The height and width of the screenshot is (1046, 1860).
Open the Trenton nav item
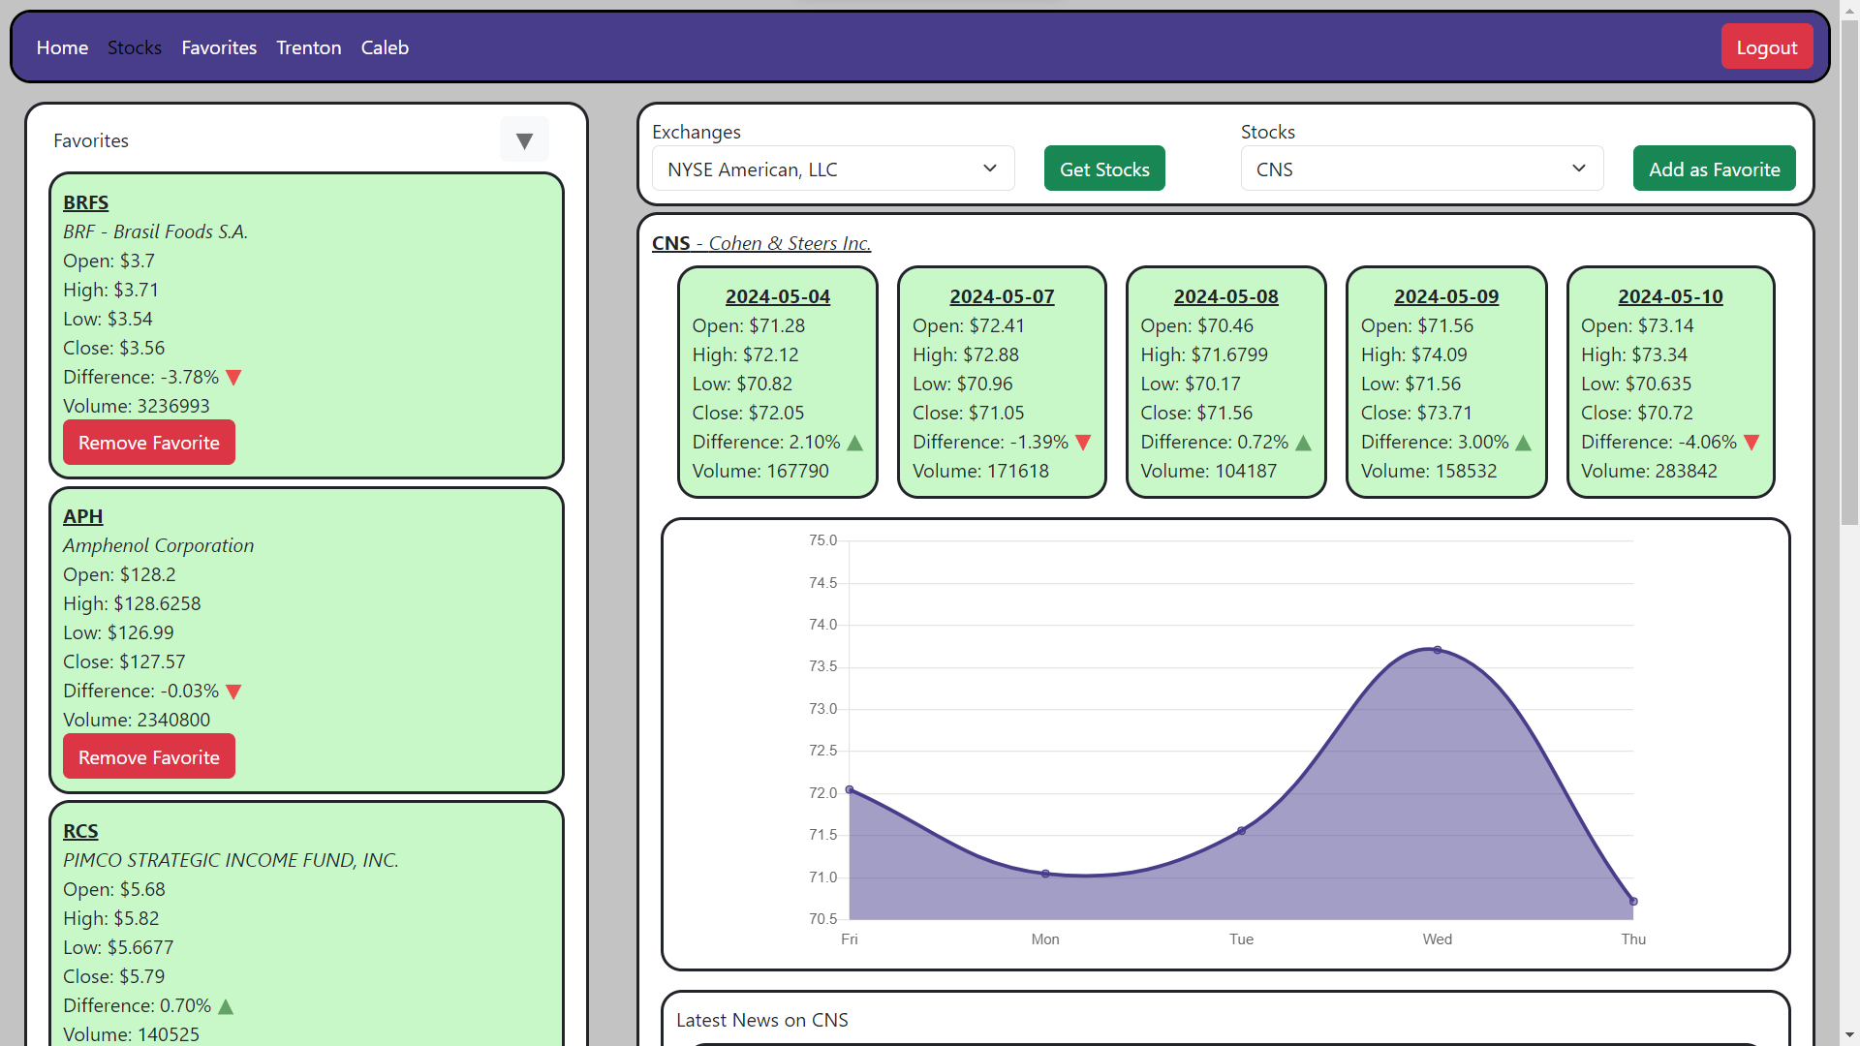tap(309, 47)
